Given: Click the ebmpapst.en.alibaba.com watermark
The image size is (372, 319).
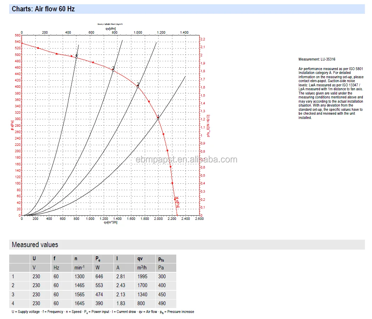Looking at the screenshot, I should point(187,160).
